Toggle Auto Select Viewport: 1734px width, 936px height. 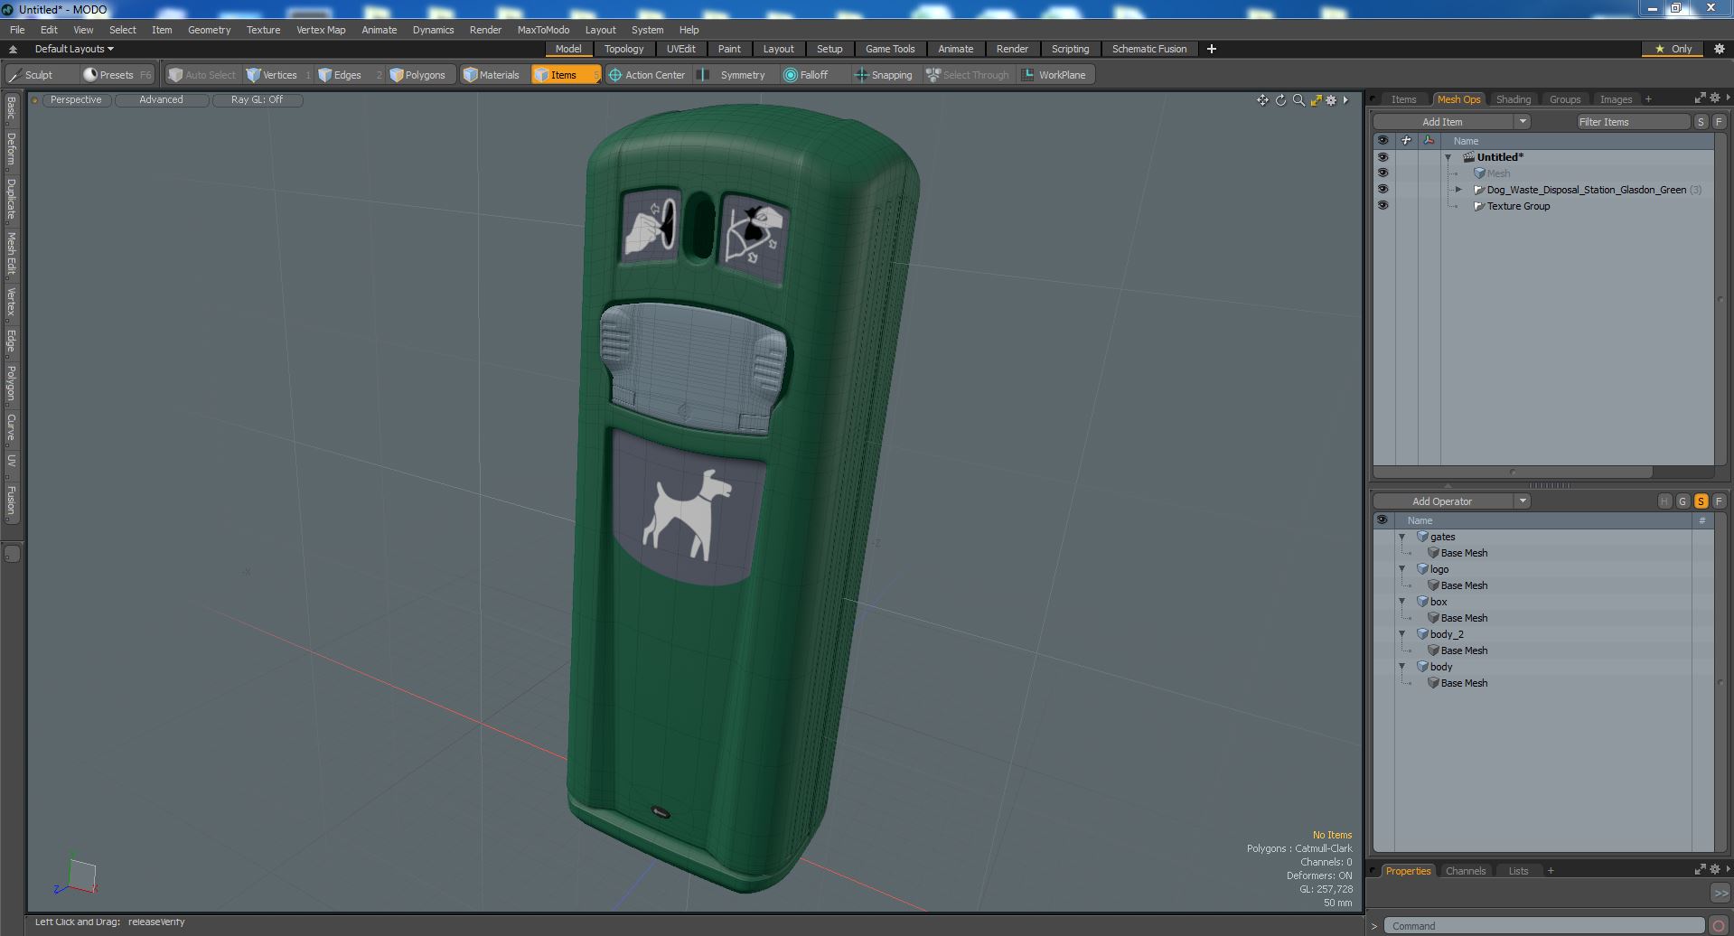pyautogui.click(x=202, y=75)
